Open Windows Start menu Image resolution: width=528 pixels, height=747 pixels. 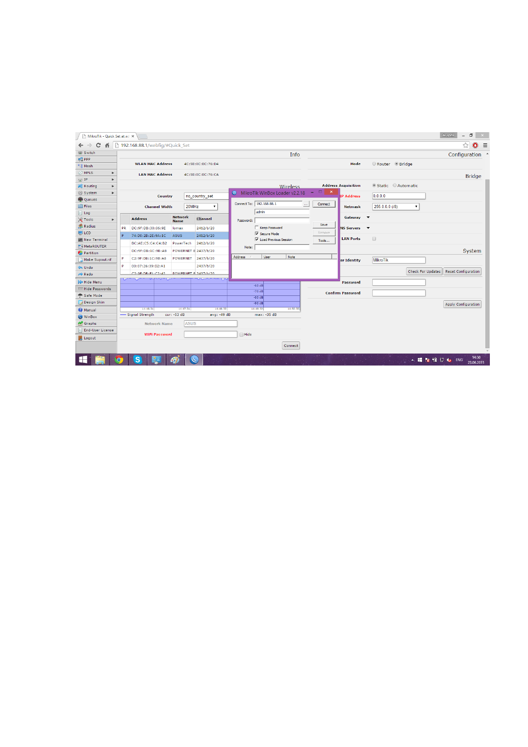pyautogui.click(x=83, y=360)
